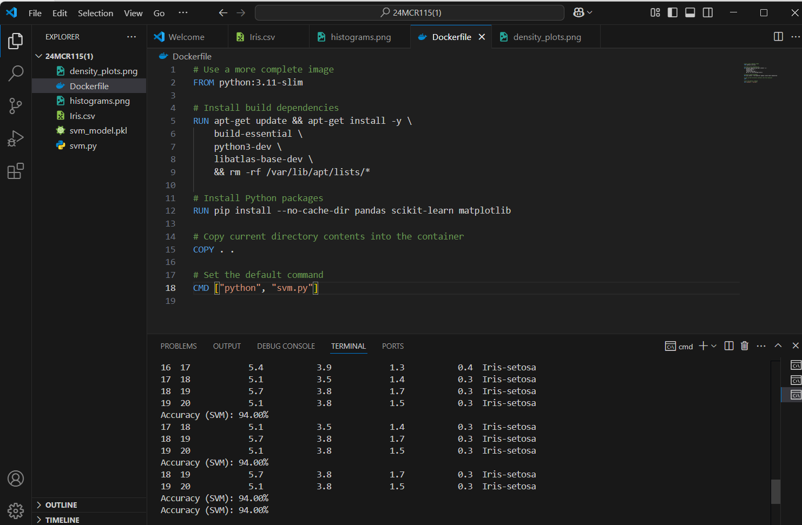This screenshot has height=525, width=802.
Task: Close the terminal panel
Action: (796, 346)
